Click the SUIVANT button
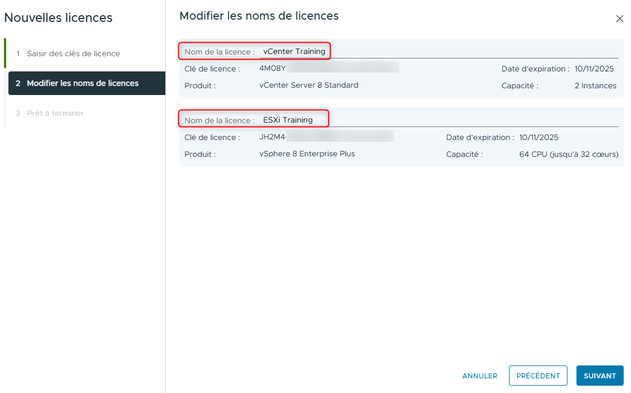The width and height of the screenshot is (631, 393). point(600,376)
